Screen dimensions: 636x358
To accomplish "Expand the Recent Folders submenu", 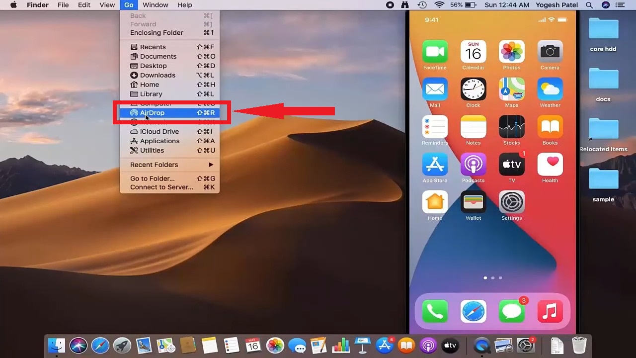I will tap(154, 165).
